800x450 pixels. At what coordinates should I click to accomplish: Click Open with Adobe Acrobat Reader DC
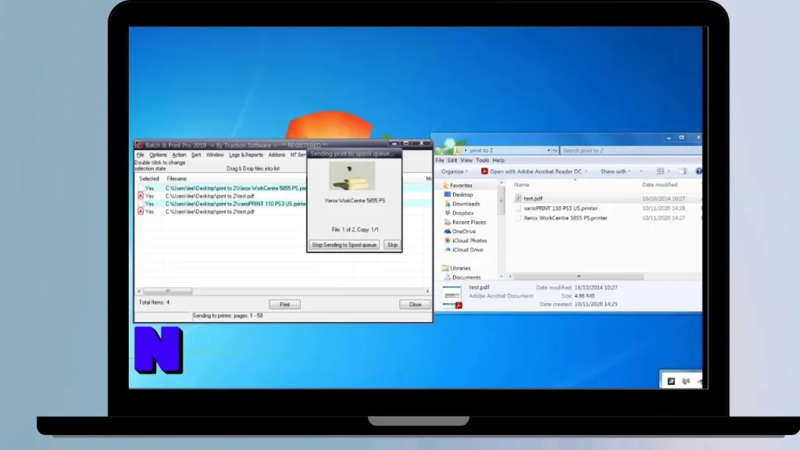coord(535,171)
